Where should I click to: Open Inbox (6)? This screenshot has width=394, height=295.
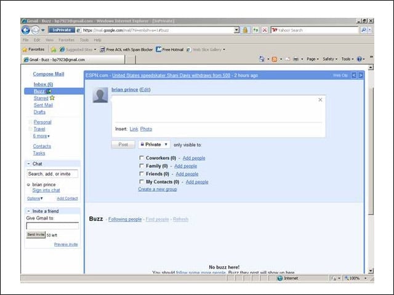click(43, 84)
